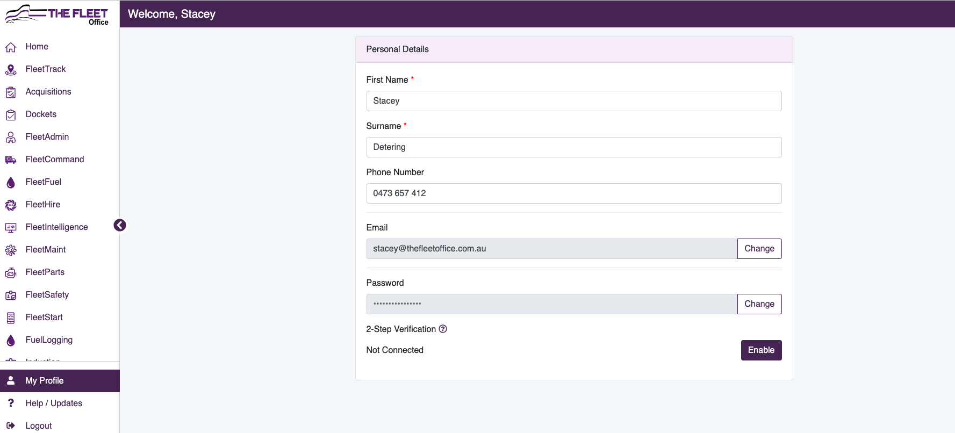
Task: Click the Dockets checklist icon
Action: coord(11,115)
